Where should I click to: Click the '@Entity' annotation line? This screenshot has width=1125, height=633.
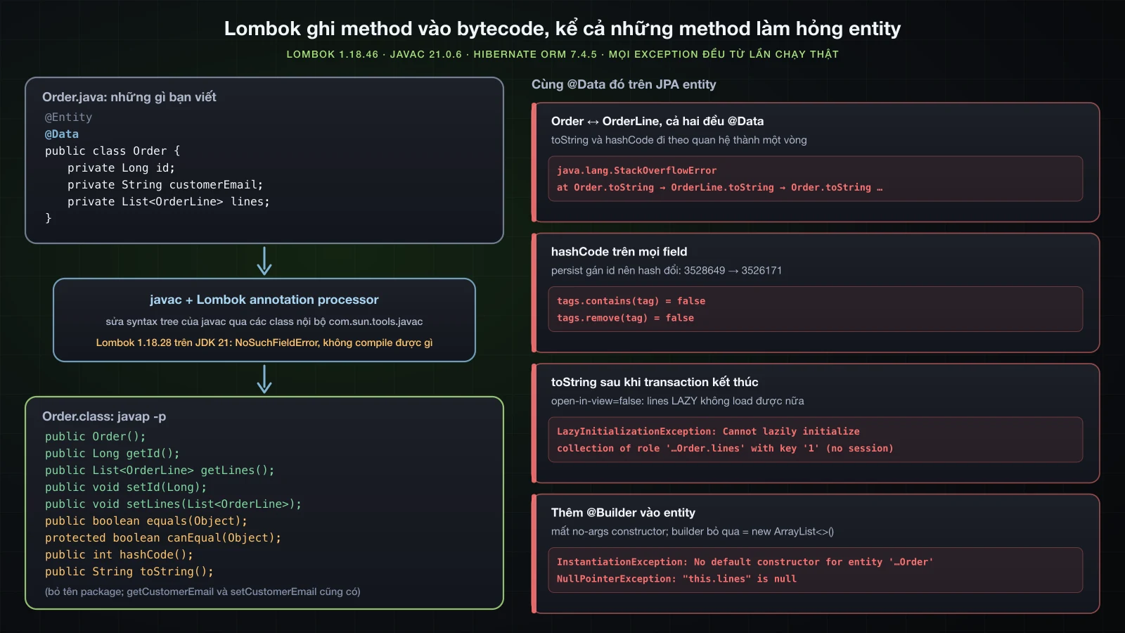coord(69,117)
